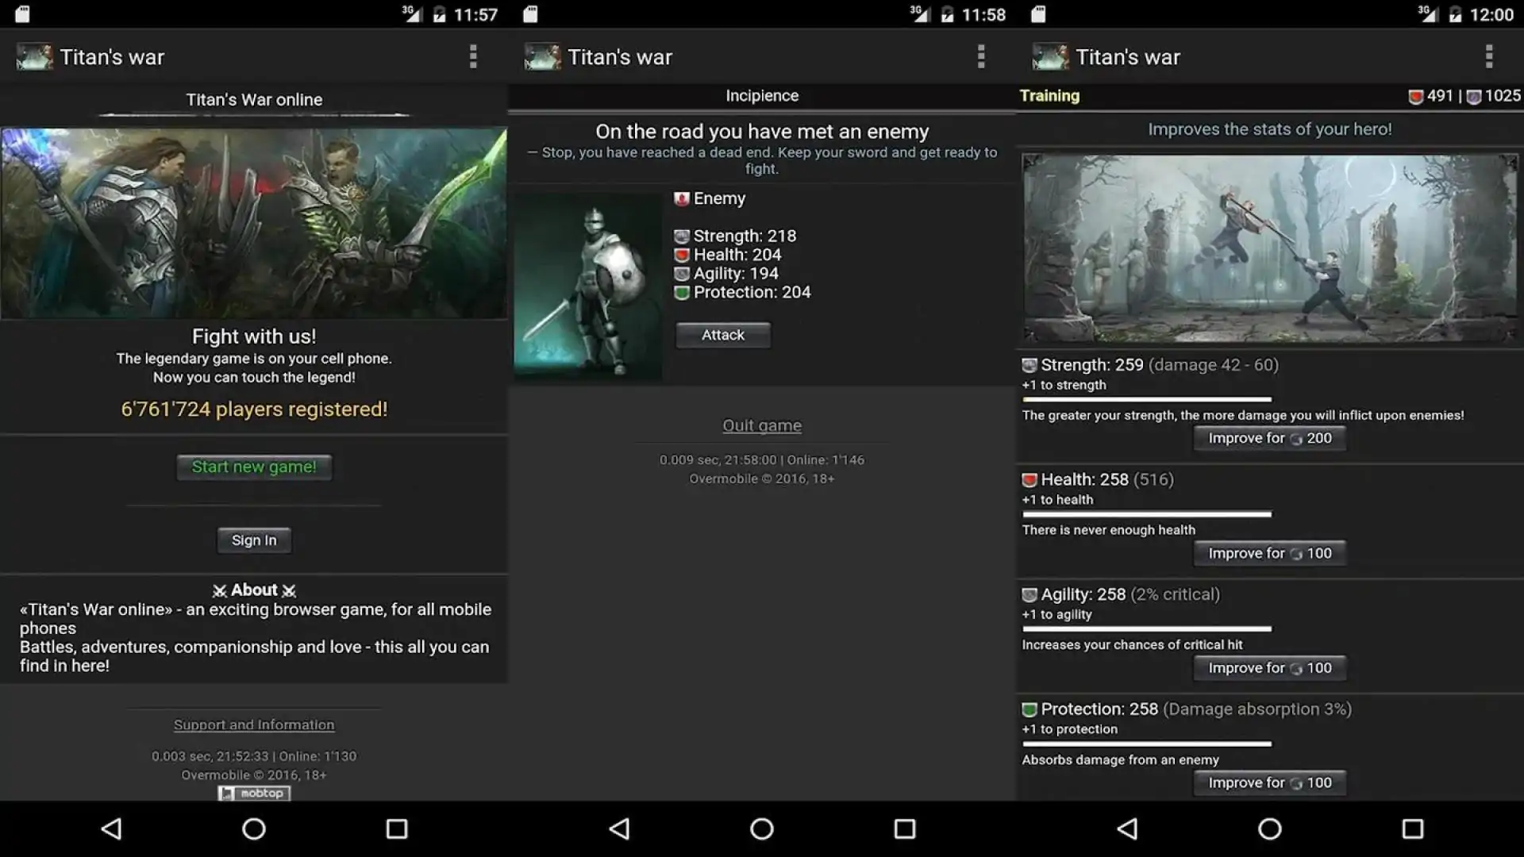Click the '+1 to strength' label
Screen dimensions: 1524x857
(x=1064, y=385)
